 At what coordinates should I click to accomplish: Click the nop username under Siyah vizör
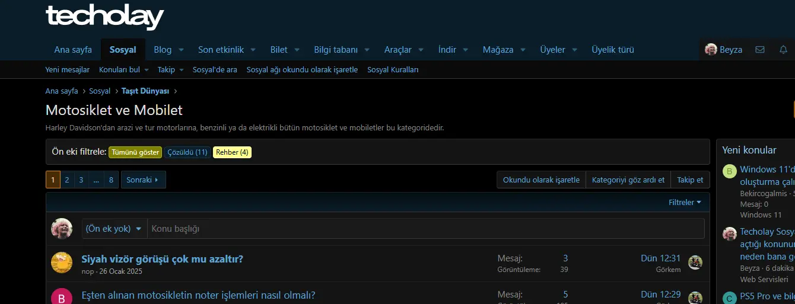tap(87, 271)
